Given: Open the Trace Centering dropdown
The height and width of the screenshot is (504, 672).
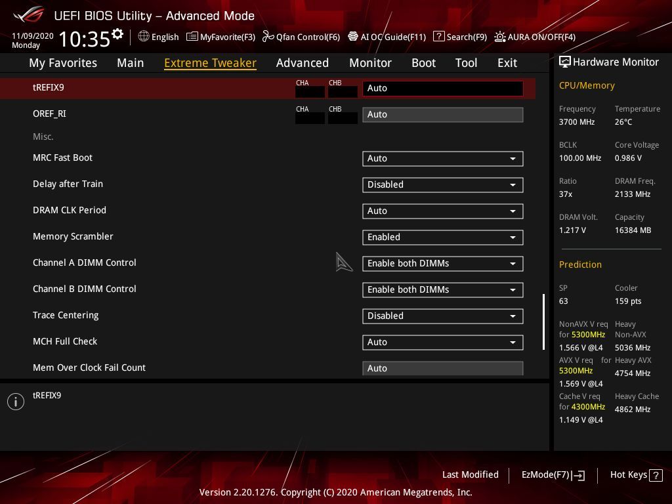Looking at the screenshot, I should [x=443, y=316].
